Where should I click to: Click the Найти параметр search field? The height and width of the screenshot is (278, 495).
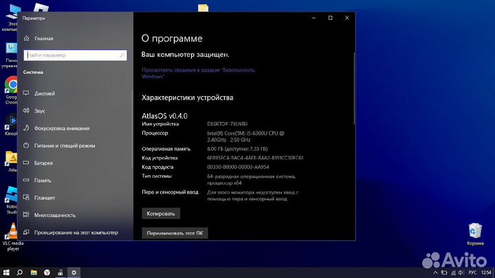click(x=75, y=55)
